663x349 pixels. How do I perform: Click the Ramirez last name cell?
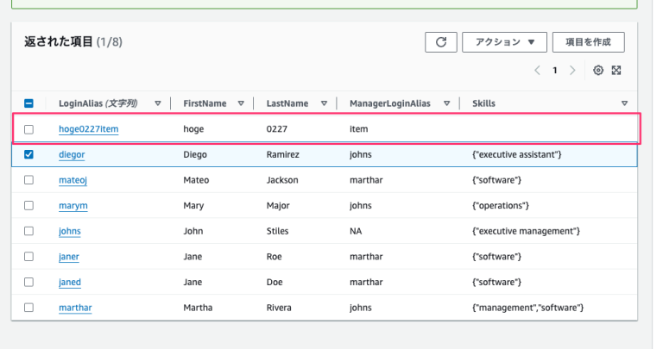[x=282, y=154]
